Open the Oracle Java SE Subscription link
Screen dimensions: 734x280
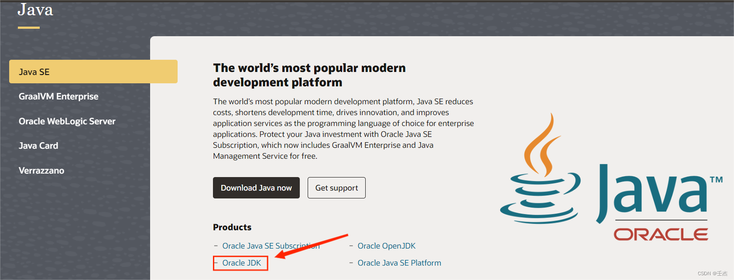(271, 246)
